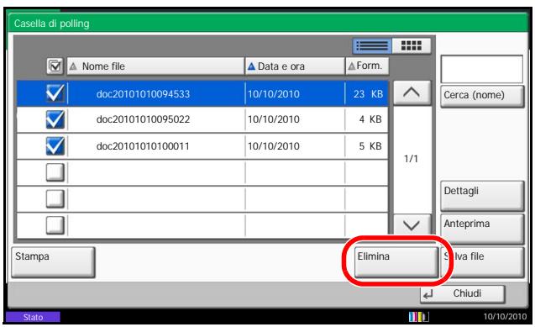Screen dimensions: 535x327
Task: Select file name doc20101010095022
Action: pyautogui.click(x=143, y=119)
